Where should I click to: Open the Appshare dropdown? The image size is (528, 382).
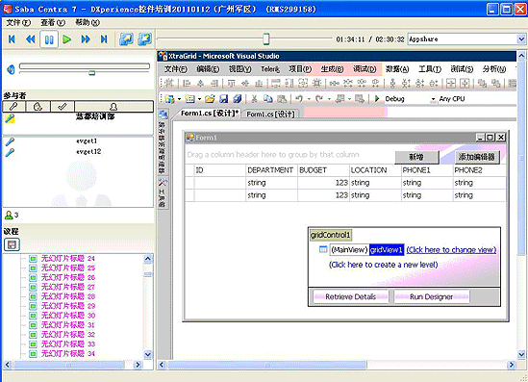click(521, 39)
